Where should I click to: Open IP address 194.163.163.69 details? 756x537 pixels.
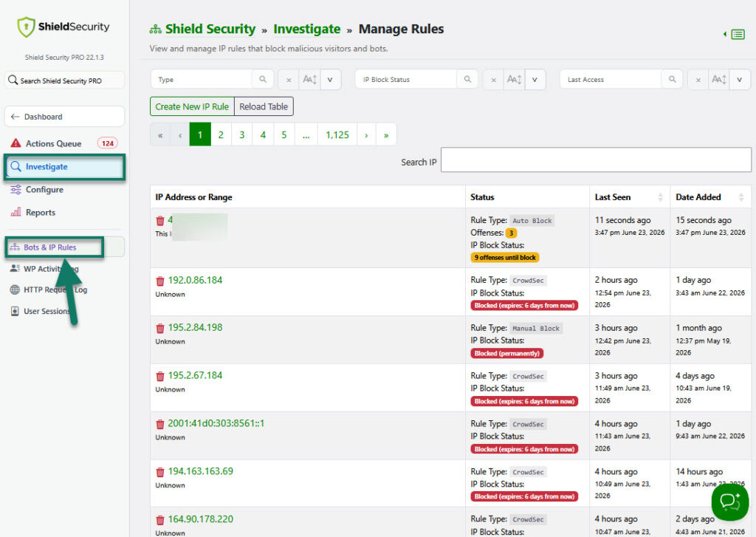(x=201, y=471)
